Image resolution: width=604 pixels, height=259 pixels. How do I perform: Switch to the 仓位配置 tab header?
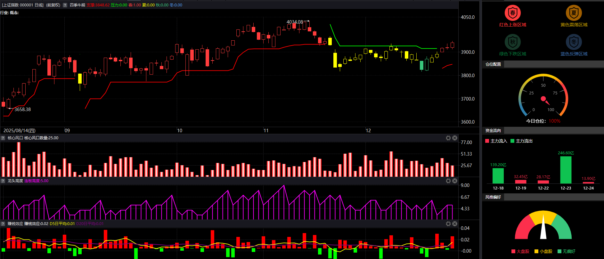(x=493, y=64)
